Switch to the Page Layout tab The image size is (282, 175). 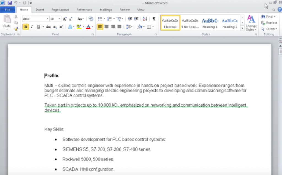[x=60, y=10]
